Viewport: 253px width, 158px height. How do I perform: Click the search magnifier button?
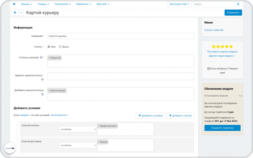click(238, 4)
